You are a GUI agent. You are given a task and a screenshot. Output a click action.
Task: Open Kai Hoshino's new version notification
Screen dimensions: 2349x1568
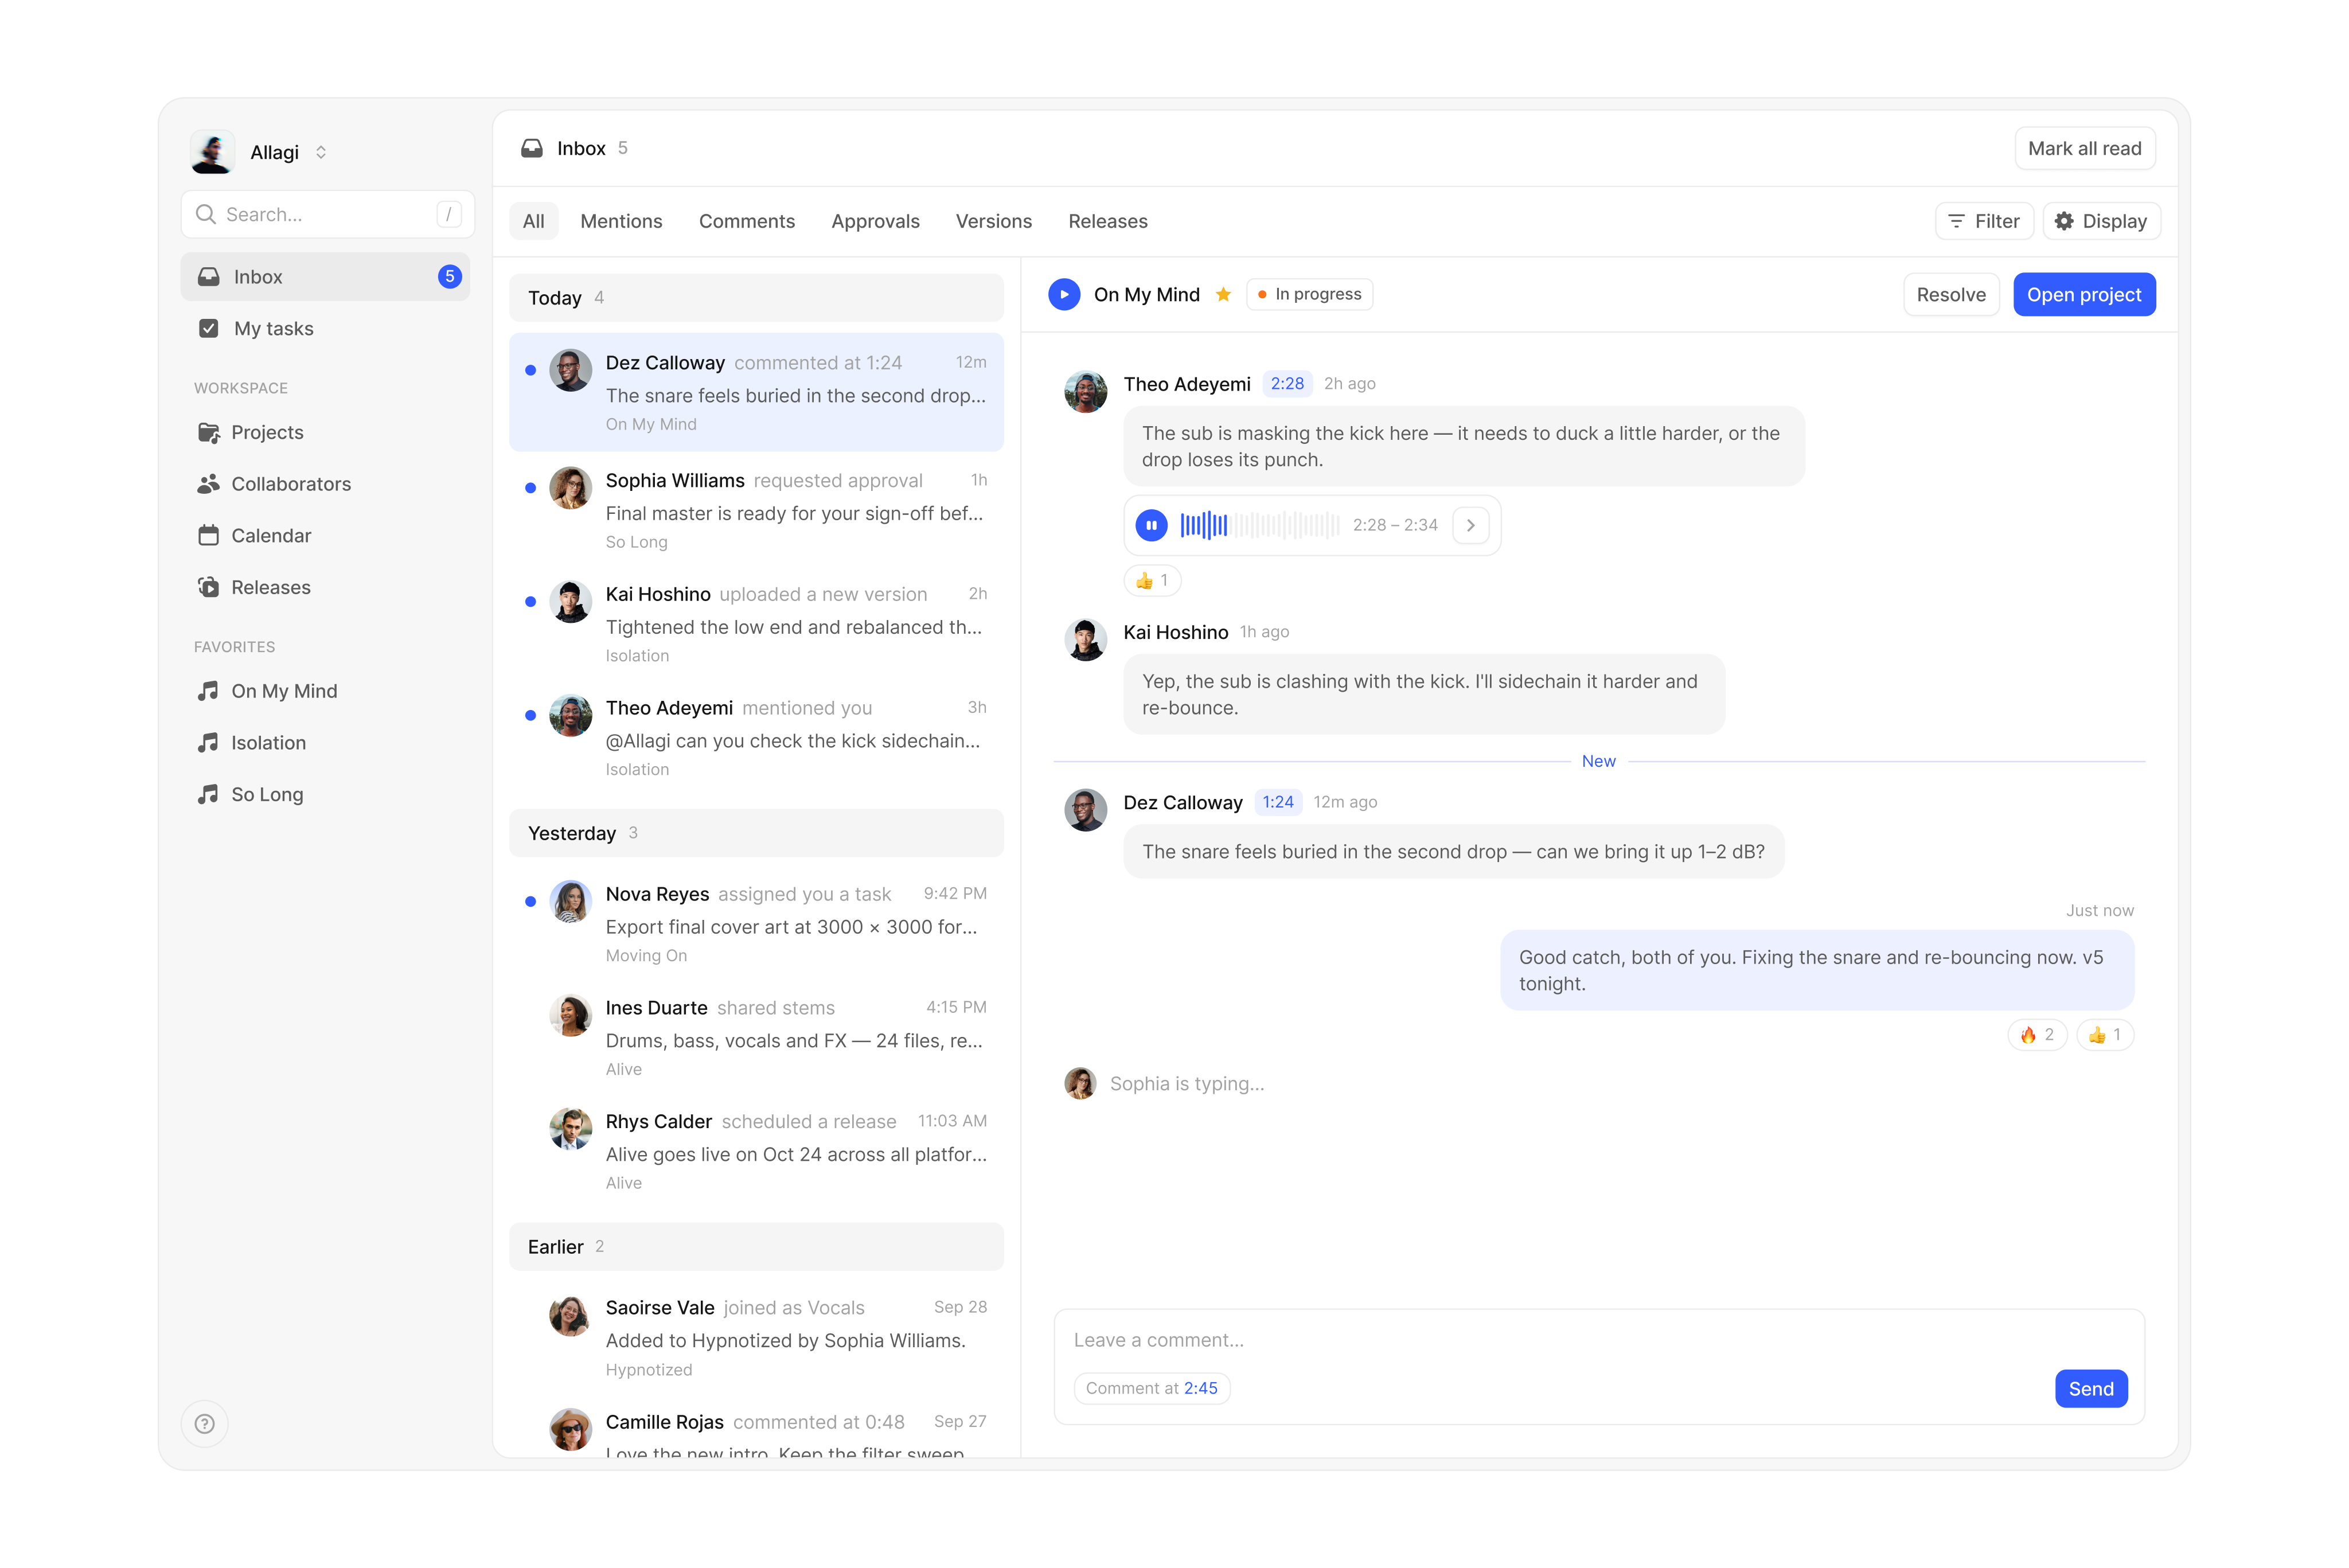click(x=756, y=624)
